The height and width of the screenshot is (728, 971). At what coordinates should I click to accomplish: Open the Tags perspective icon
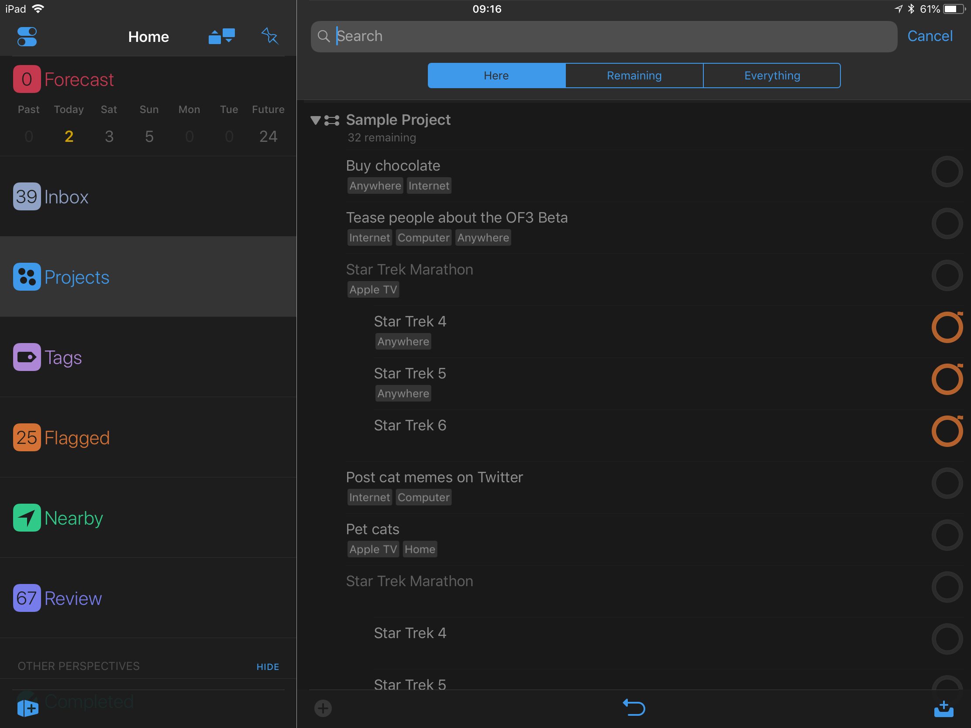[27, 357]
